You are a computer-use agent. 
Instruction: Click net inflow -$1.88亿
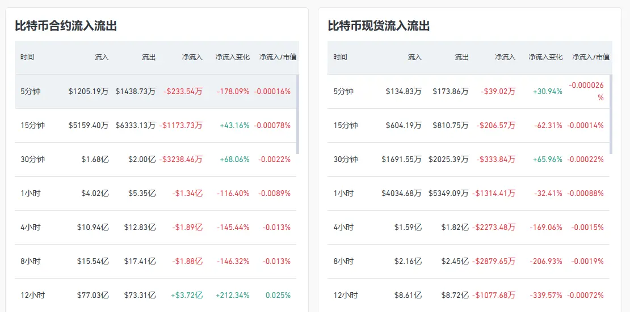click(x=187, y=262)
